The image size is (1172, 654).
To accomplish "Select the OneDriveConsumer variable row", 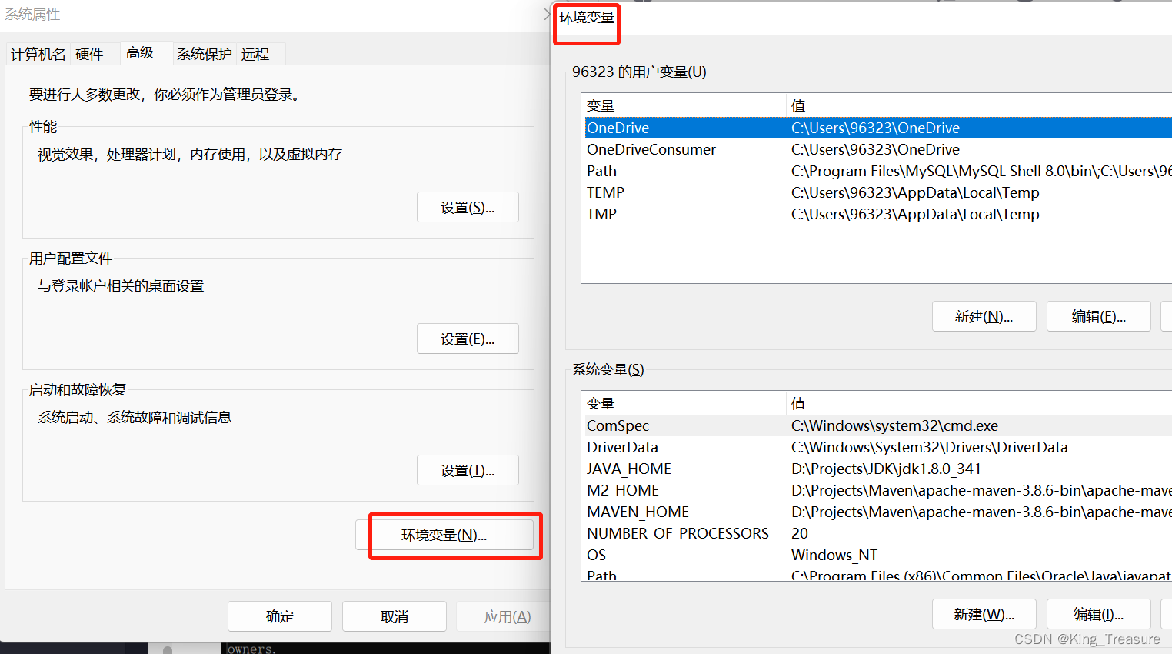I will tap(877, 149).
